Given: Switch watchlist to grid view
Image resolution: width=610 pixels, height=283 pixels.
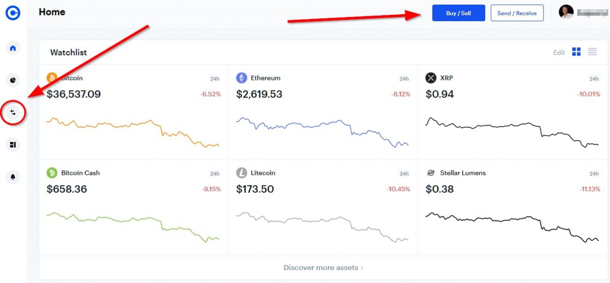Looking at the screenshot, I should click(576, 52).
